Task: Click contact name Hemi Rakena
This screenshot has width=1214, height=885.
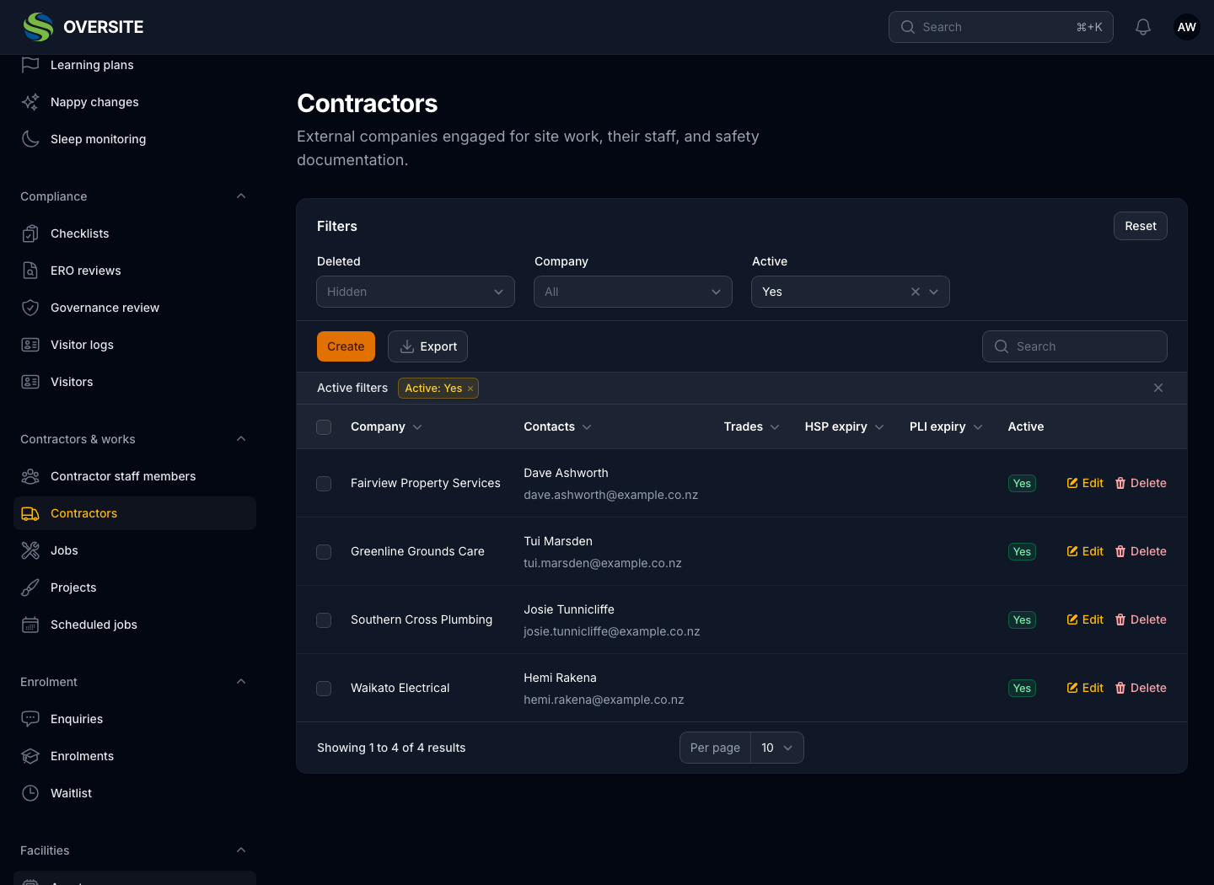Action: [x=560, y=678]
